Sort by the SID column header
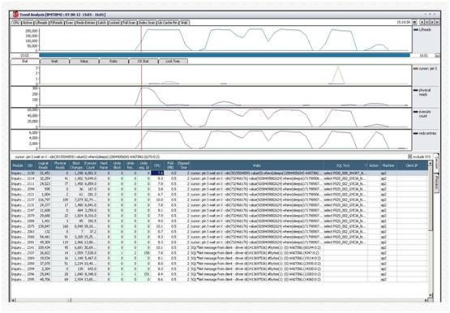 click(x=30, y=165)
